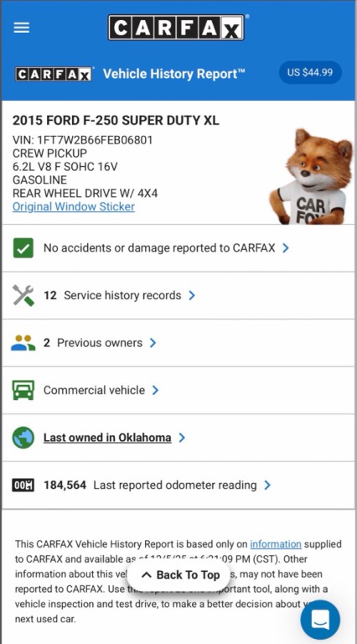Expand Service history records chevron
357x644 pixels.
pyautogui.click(x=192, y=295)
